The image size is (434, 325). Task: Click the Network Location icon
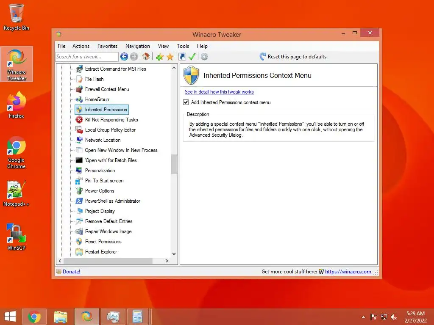pyautogui.click(x=79, y=140)
